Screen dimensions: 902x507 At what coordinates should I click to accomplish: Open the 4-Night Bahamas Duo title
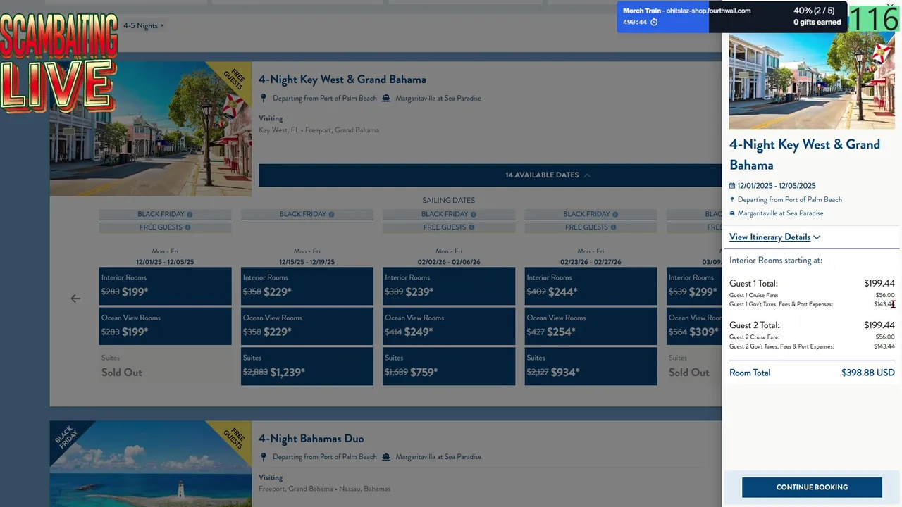tap(311, 439)
